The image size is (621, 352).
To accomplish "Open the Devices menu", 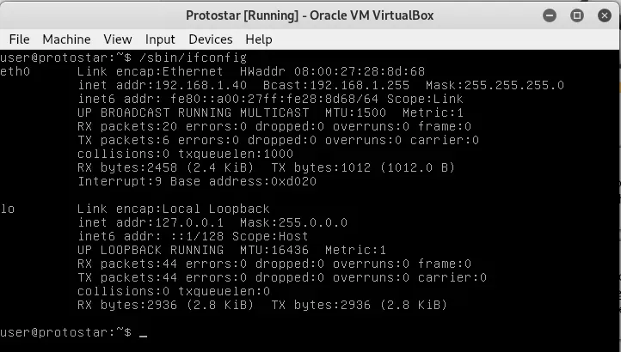I will point(210,39).
